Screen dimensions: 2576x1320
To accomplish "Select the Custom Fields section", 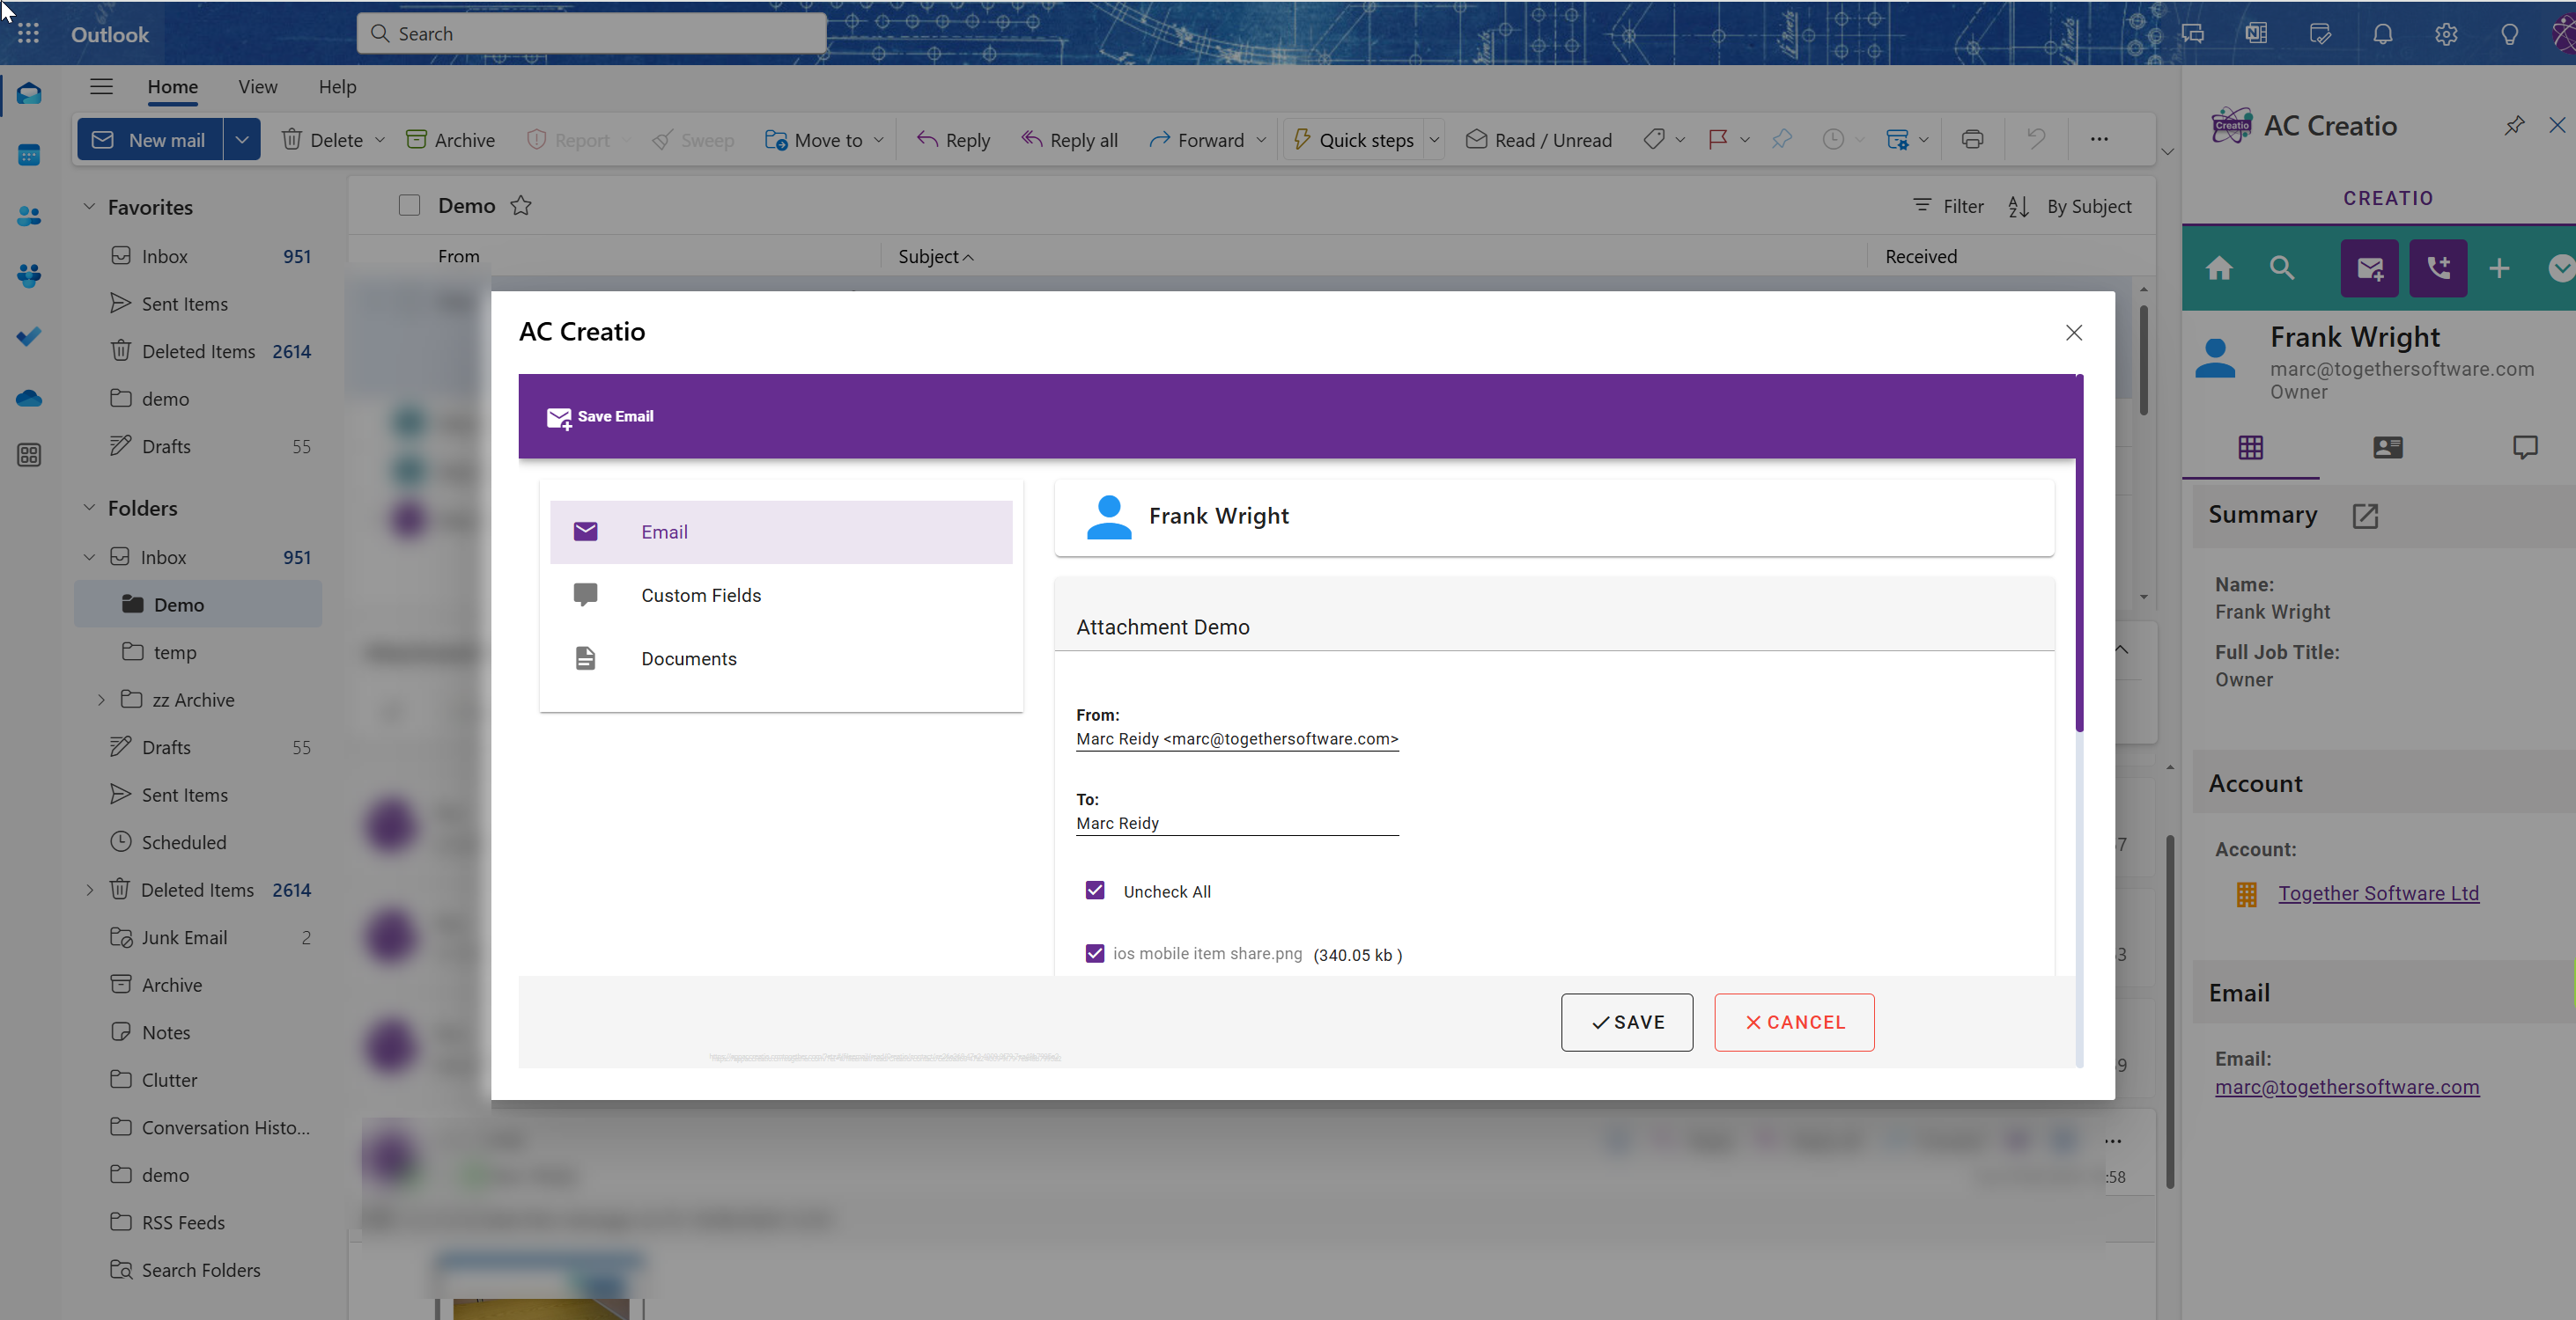I will click(781, 596).
